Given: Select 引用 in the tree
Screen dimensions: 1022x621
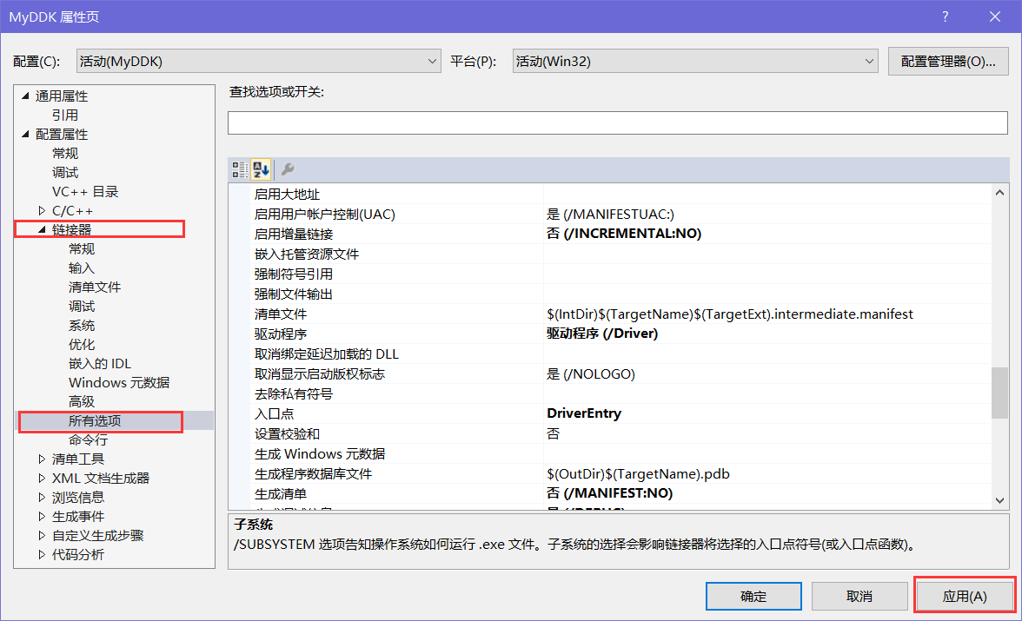Looking at the screenshot, I should [65, 116].
